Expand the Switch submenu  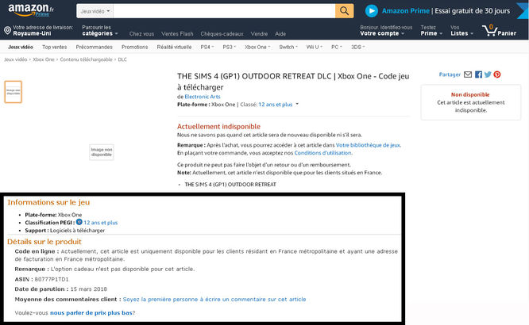[x=288, y=47]
